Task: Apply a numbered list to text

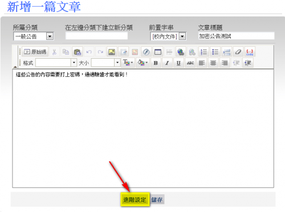Action: coord(203,52)
